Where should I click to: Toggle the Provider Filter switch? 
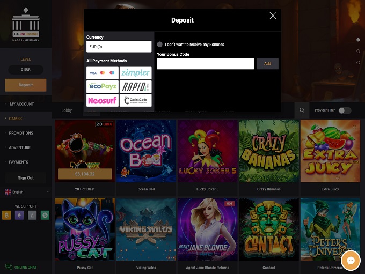[x=345, y=110]
